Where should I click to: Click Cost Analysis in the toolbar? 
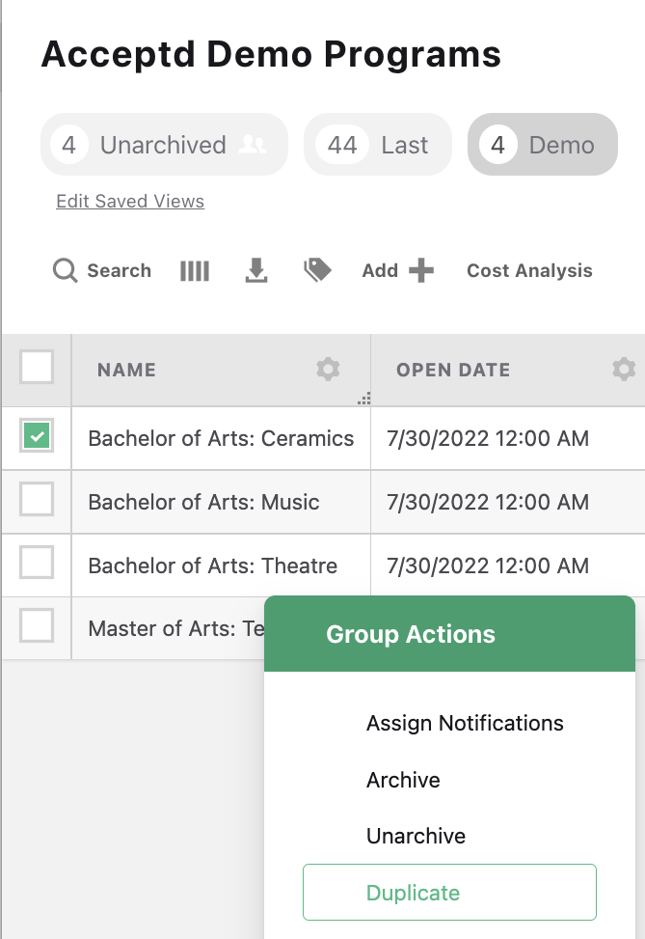(528, 271)
